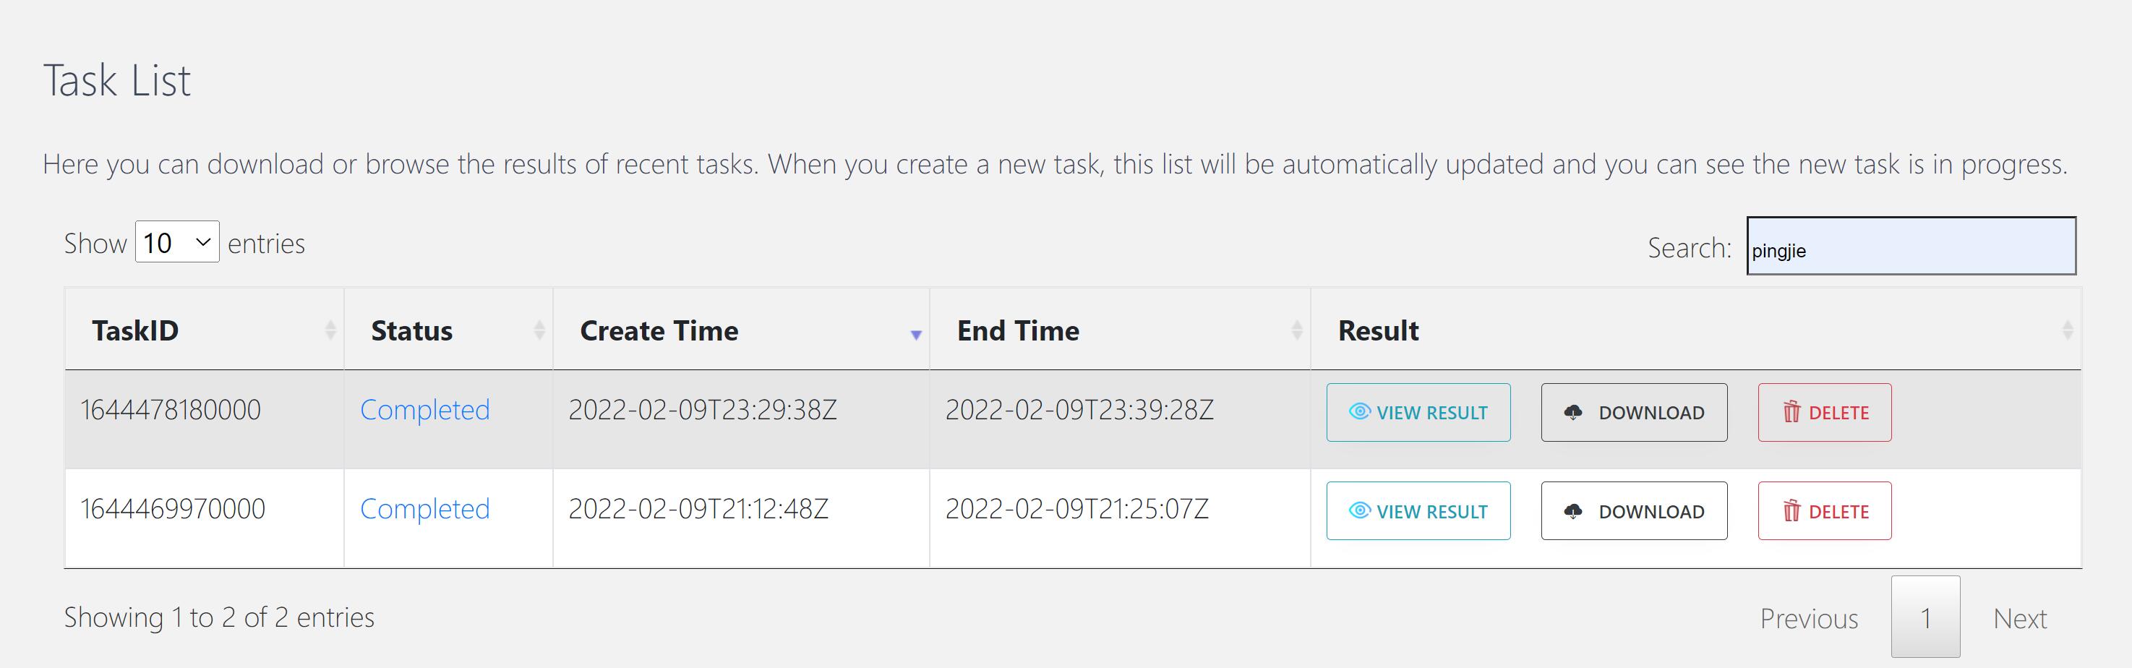Click DOWNLOAD button for task 1644469970000
The image size is (2132, 668).
tap(1634, 510)
